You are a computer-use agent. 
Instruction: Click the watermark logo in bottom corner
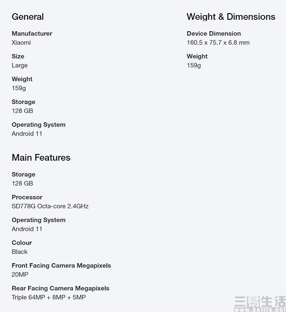(x=260, y=304)
